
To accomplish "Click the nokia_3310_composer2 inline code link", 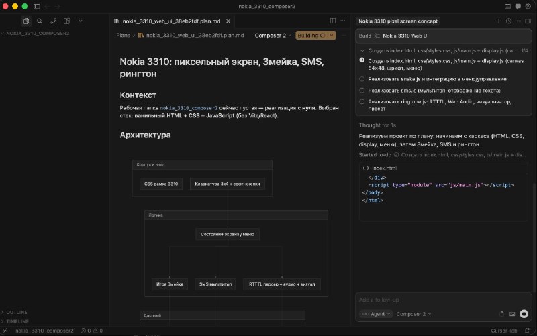I will [x=189, y=108].
